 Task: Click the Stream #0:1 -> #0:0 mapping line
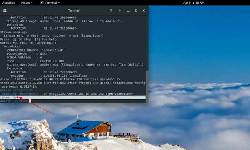point(54,36)
